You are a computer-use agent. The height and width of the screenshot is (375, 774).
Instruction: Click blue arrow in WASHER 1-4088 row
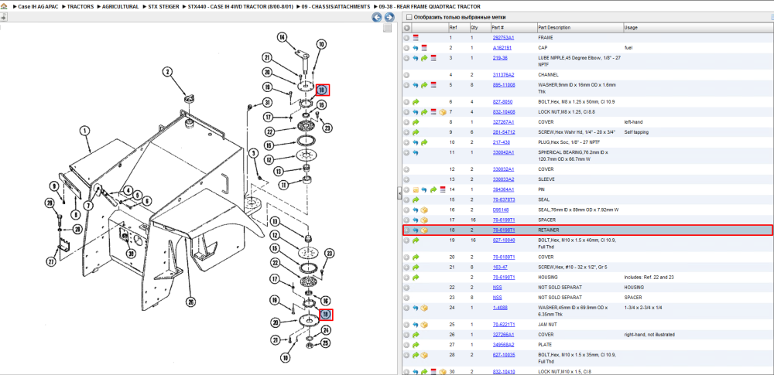416,308
